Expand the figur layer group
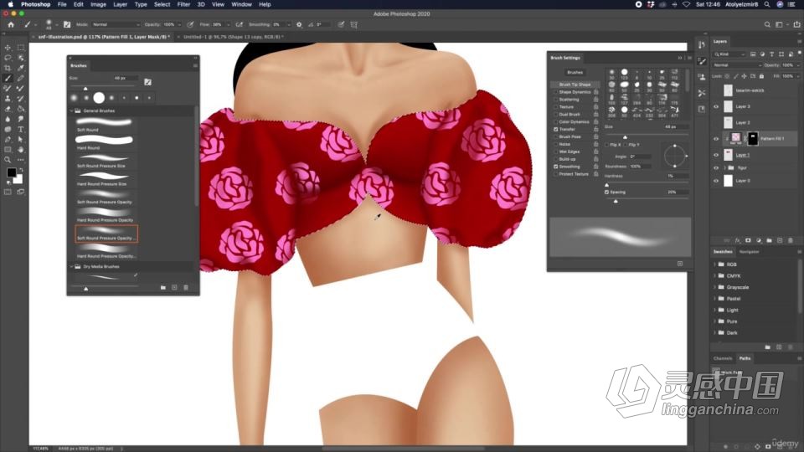Viewport: 804px width, 452px height. point(725,167)
